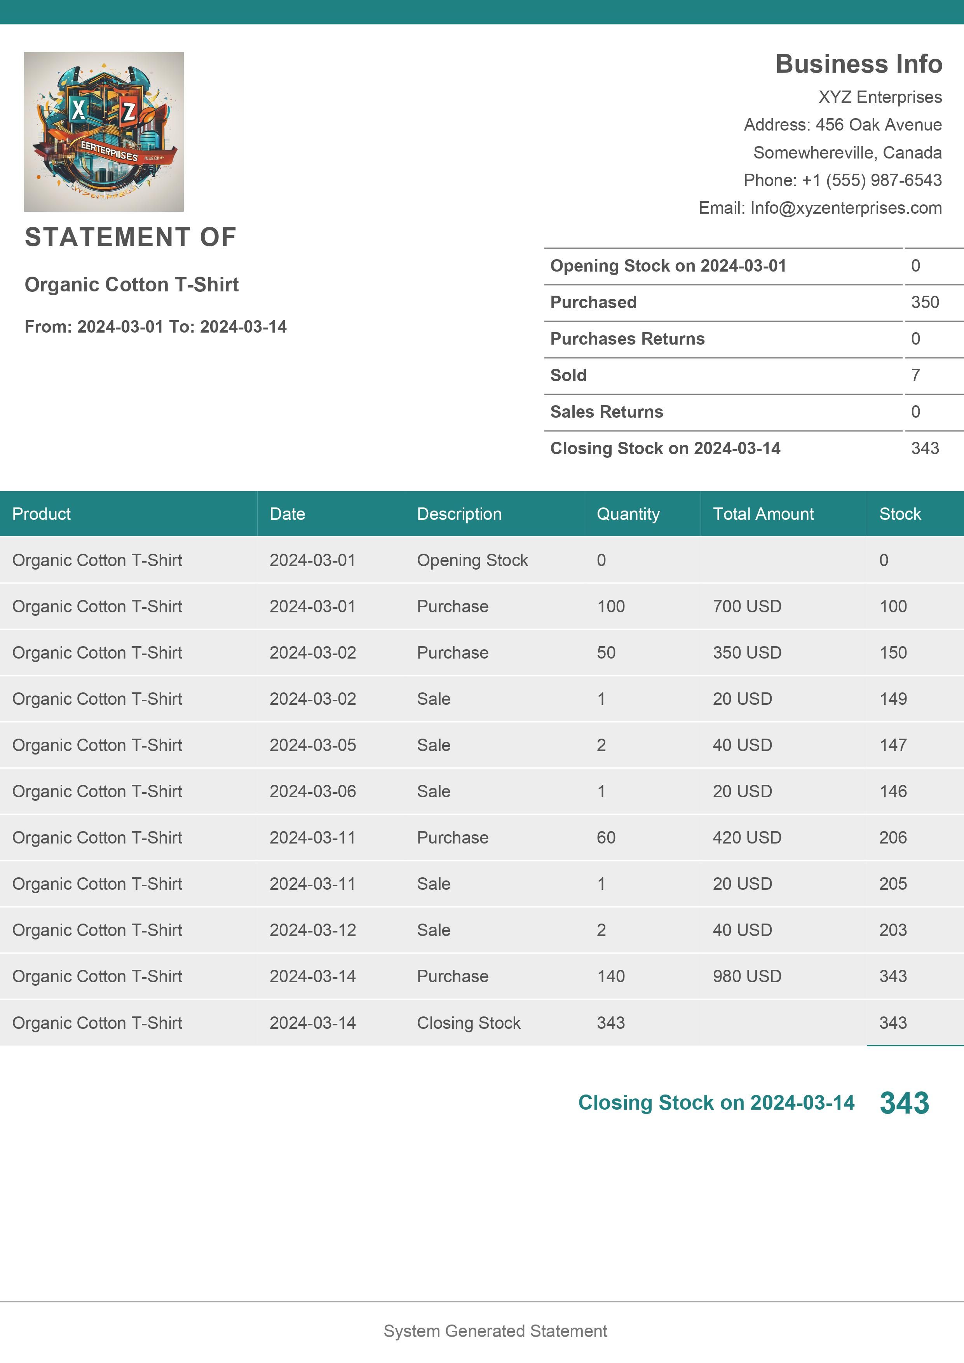Select the Business Info heading

coord(858,64)
